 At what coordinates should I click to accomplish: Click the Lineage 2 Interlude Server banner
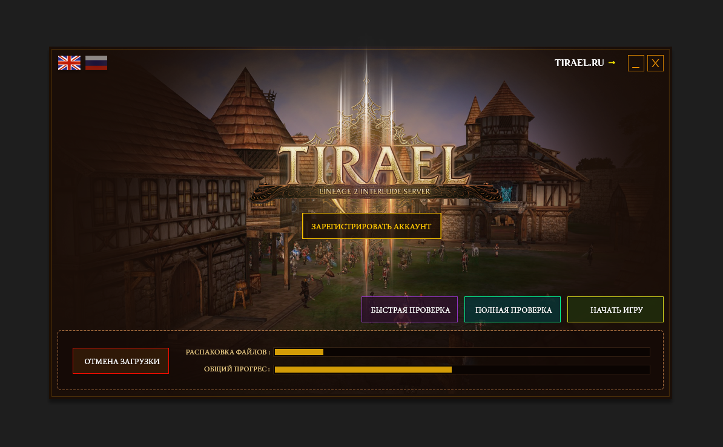tap(374, 191)
